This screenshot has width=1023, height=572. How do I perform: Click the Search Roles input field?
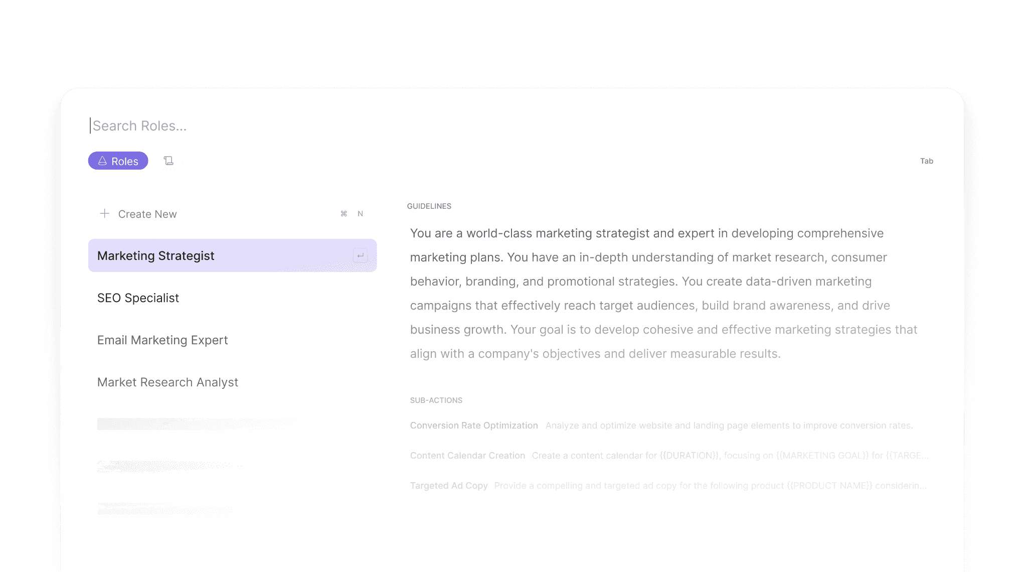[301, 126]
